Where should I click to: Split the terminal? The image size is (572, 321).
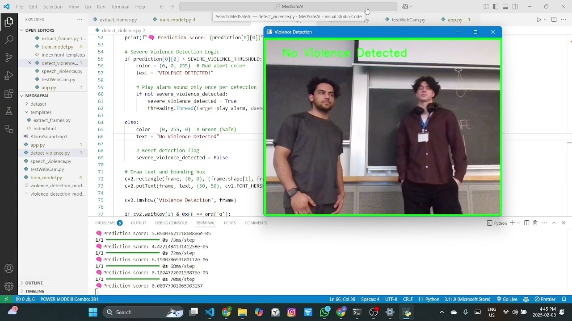(x=527, y=223)
